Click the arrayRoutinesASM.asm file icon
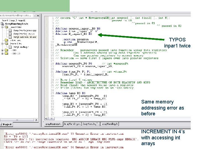Screen dimensions: 199x149 coord(10,37)
